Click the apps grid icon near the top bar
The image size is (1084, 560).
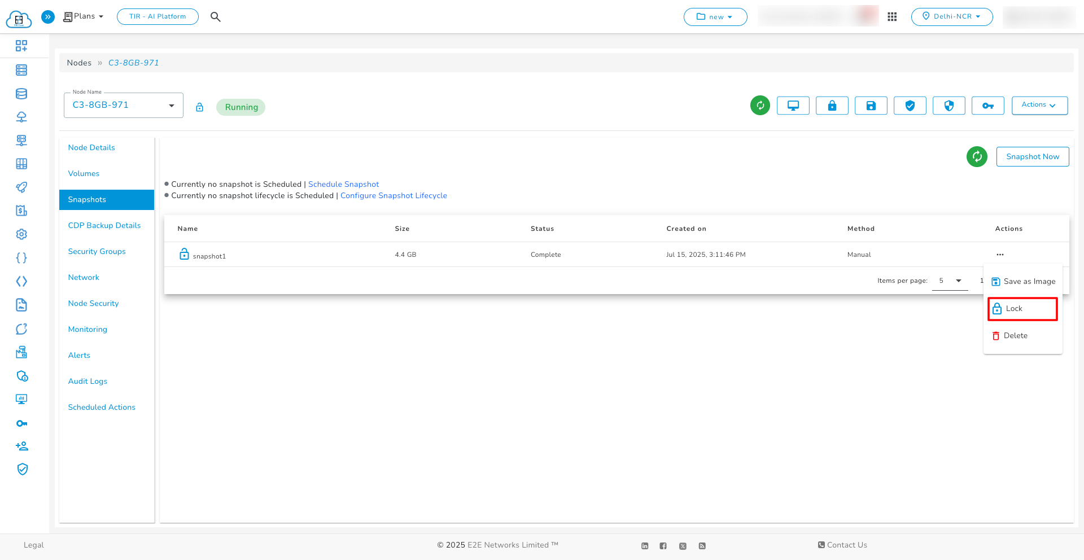click(893, 17)
